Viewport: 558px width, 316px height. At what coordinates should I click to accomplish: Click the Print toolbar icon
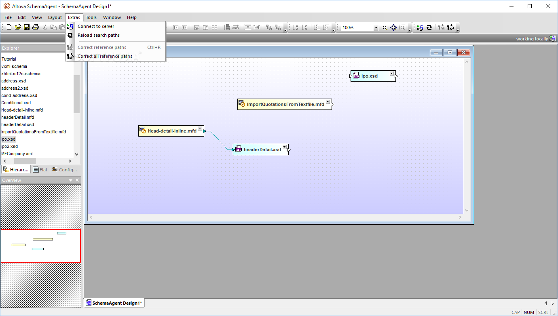pos(36,27)
